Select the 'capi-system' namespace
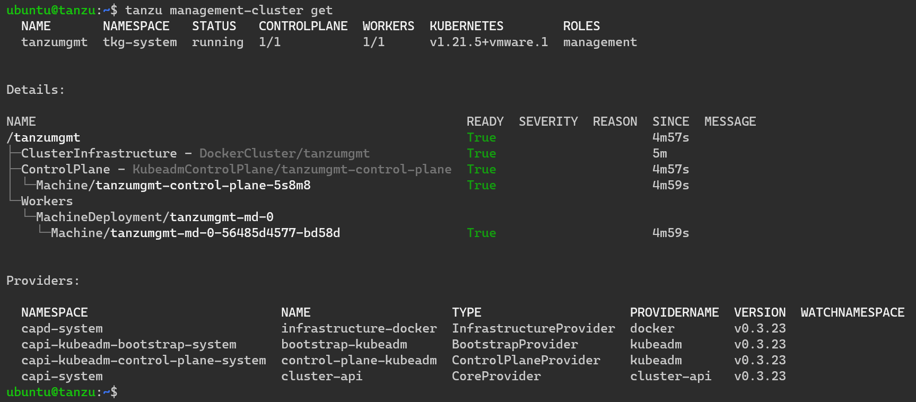916x402 pixels. coord(62,376)
